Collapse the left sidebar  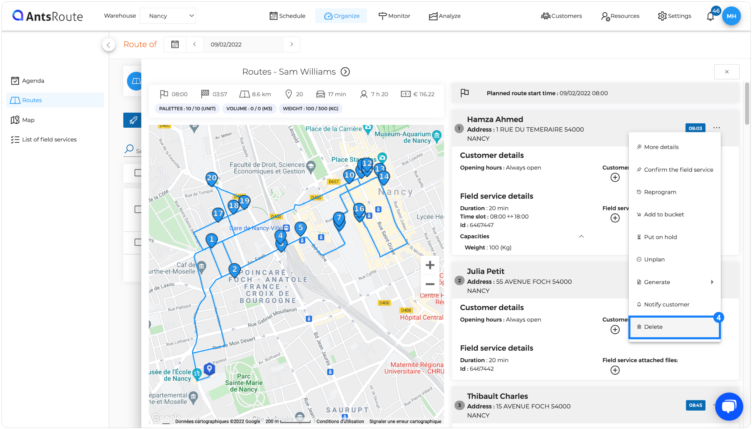108,45
